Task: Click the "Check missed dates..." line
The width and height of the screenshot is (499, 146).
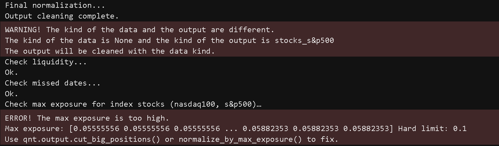Action: click(53, 83)
